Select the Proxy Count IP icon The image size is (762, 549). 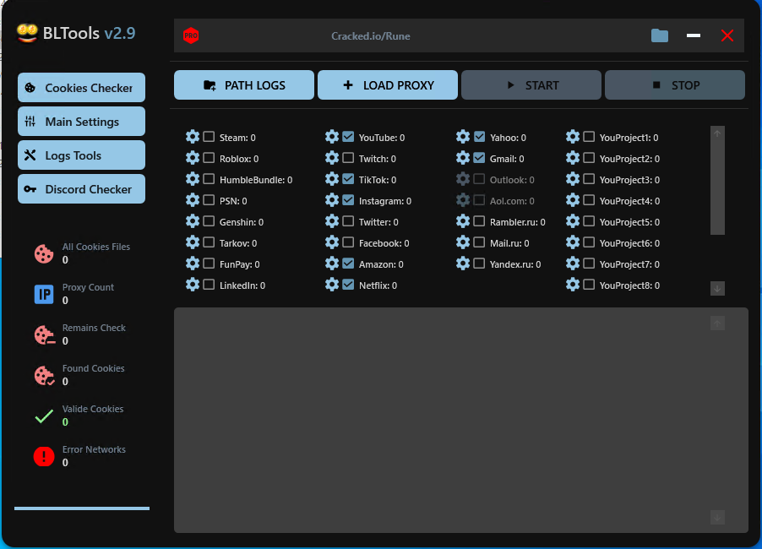tap(44, 293)
